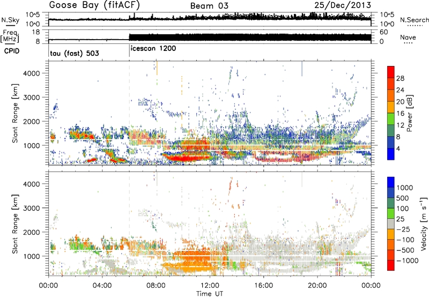Click the dashed mode-change line in power panel
429x297 pixels.
[x=129, y=112]
